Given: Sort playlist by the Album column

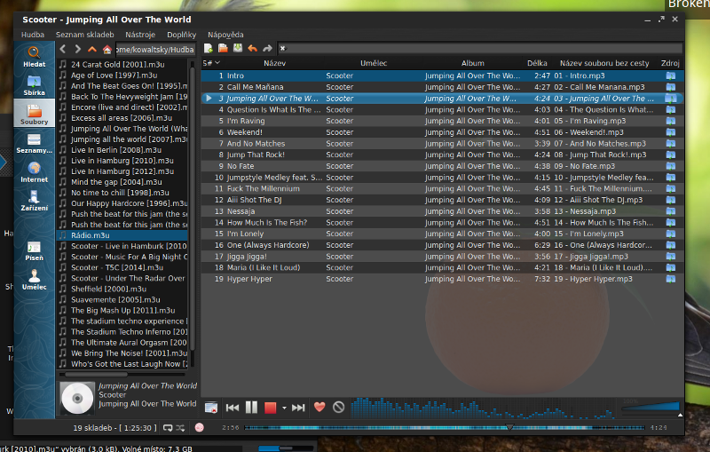Looking at the screenshot, I should (x=473, y=63).
